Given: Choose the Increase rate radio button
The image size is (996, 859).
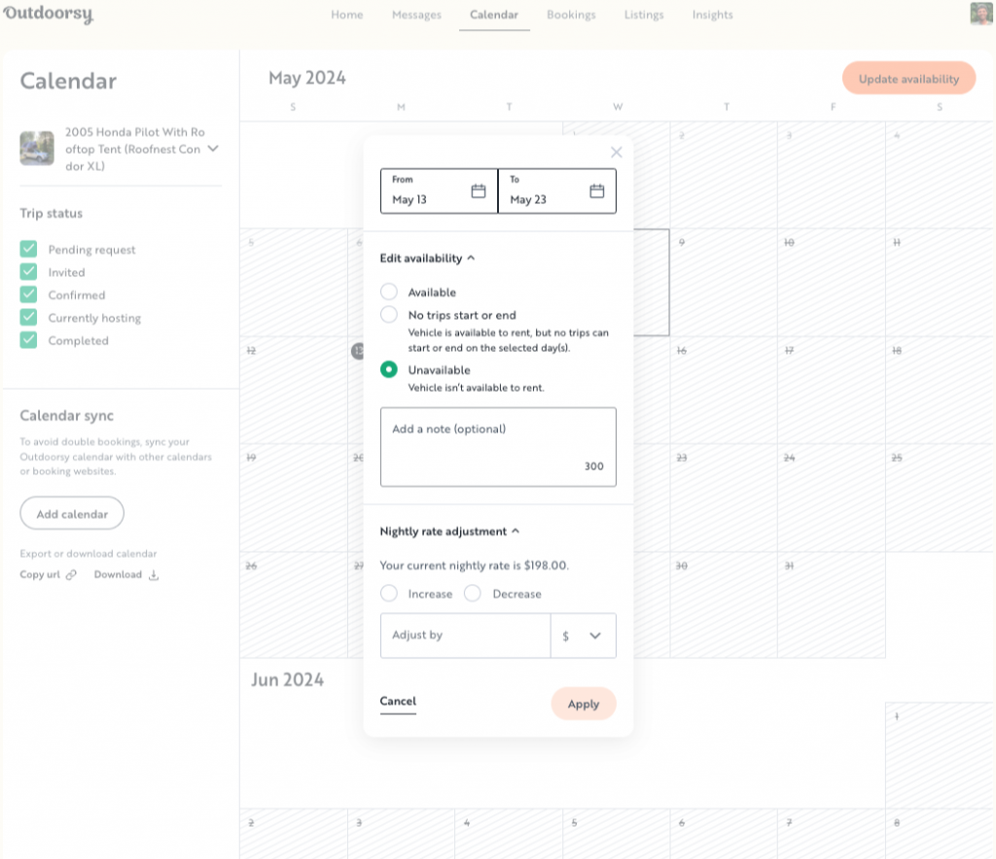Looking at the screenshot, I should click(x=389, y=593).
